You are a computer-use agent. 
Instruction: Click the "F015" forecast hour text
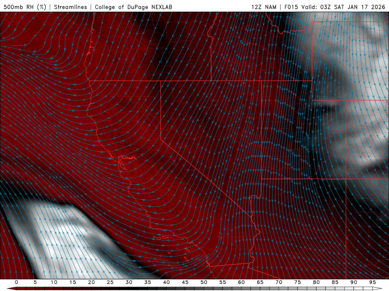point(291,7)
